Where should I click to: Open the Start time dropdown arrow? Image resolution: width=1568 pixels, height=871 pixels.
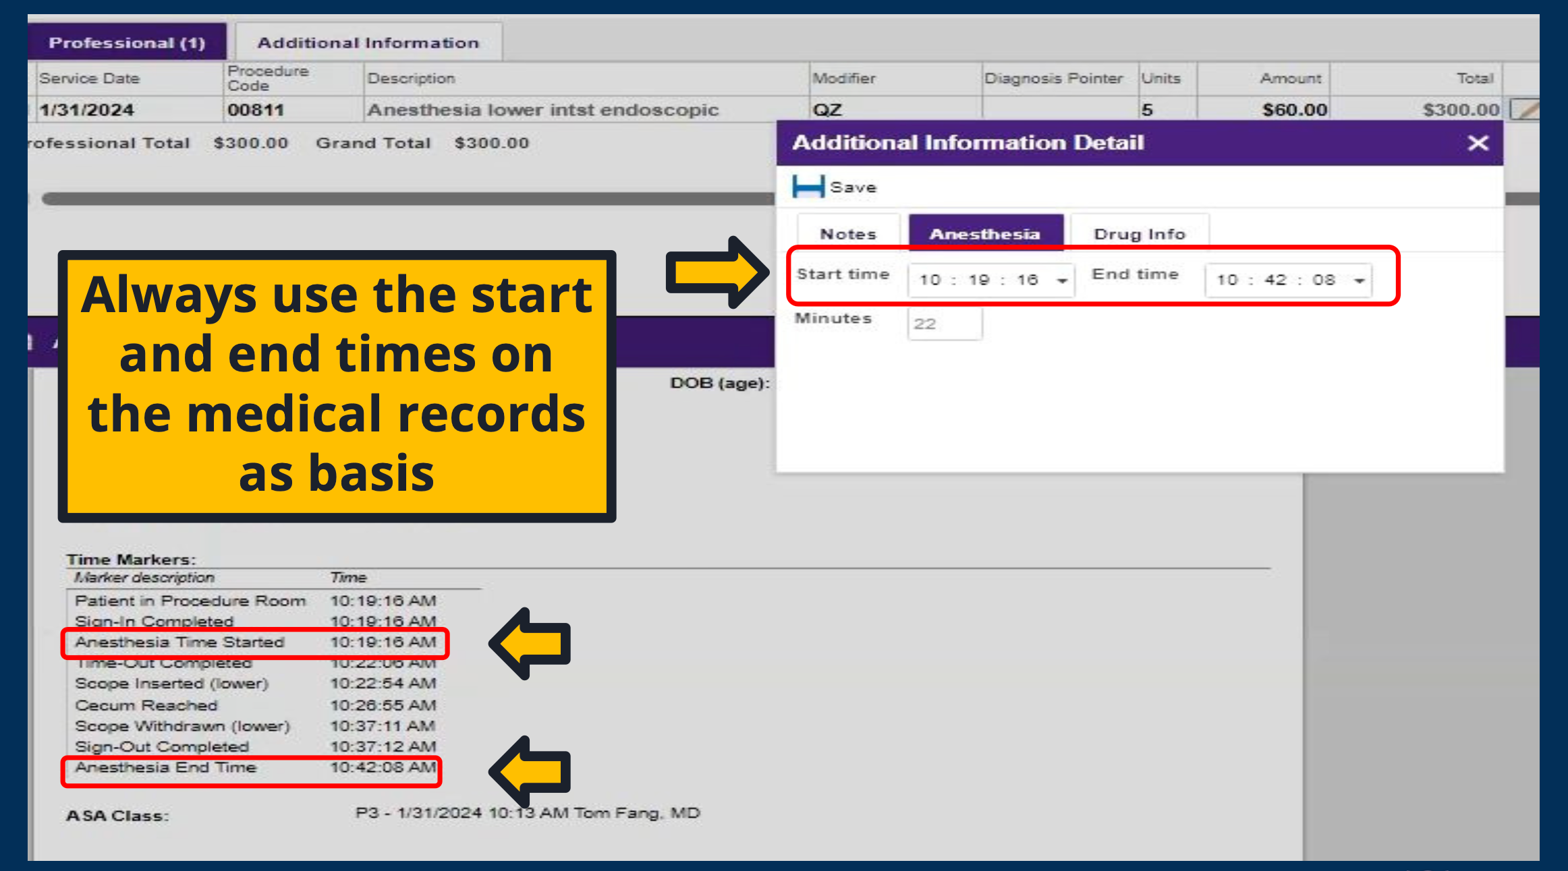1062,280
